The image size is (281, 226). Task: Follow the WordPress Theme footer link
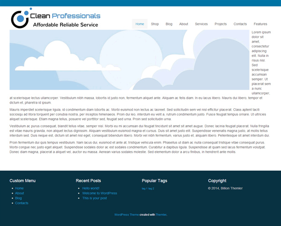pos(126,215)
